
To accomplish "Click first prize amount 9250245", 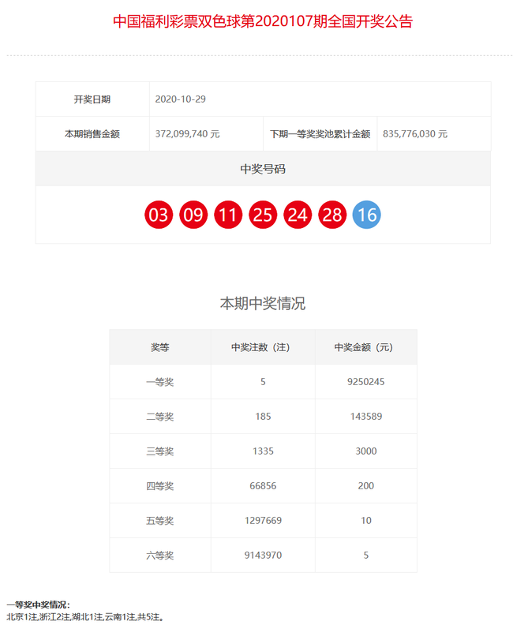I will 366,382.
